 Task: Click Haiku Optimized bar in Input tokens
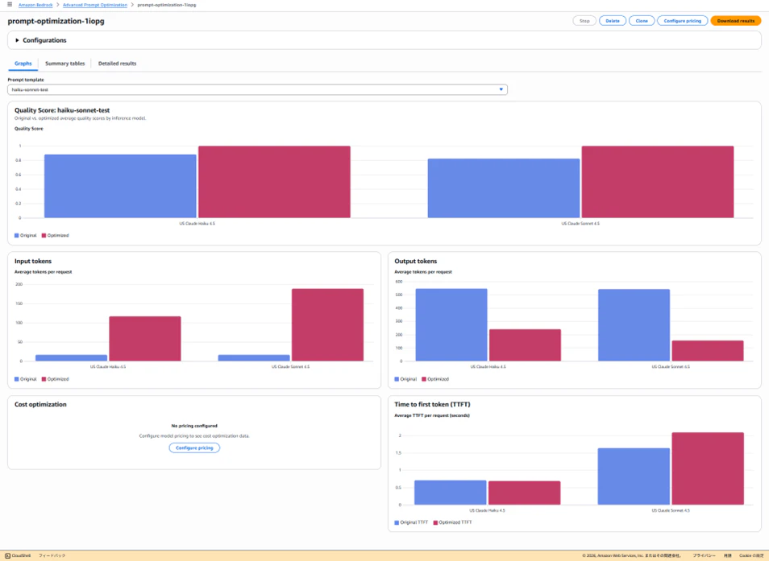pyautogui.click(x=145, y=339)
